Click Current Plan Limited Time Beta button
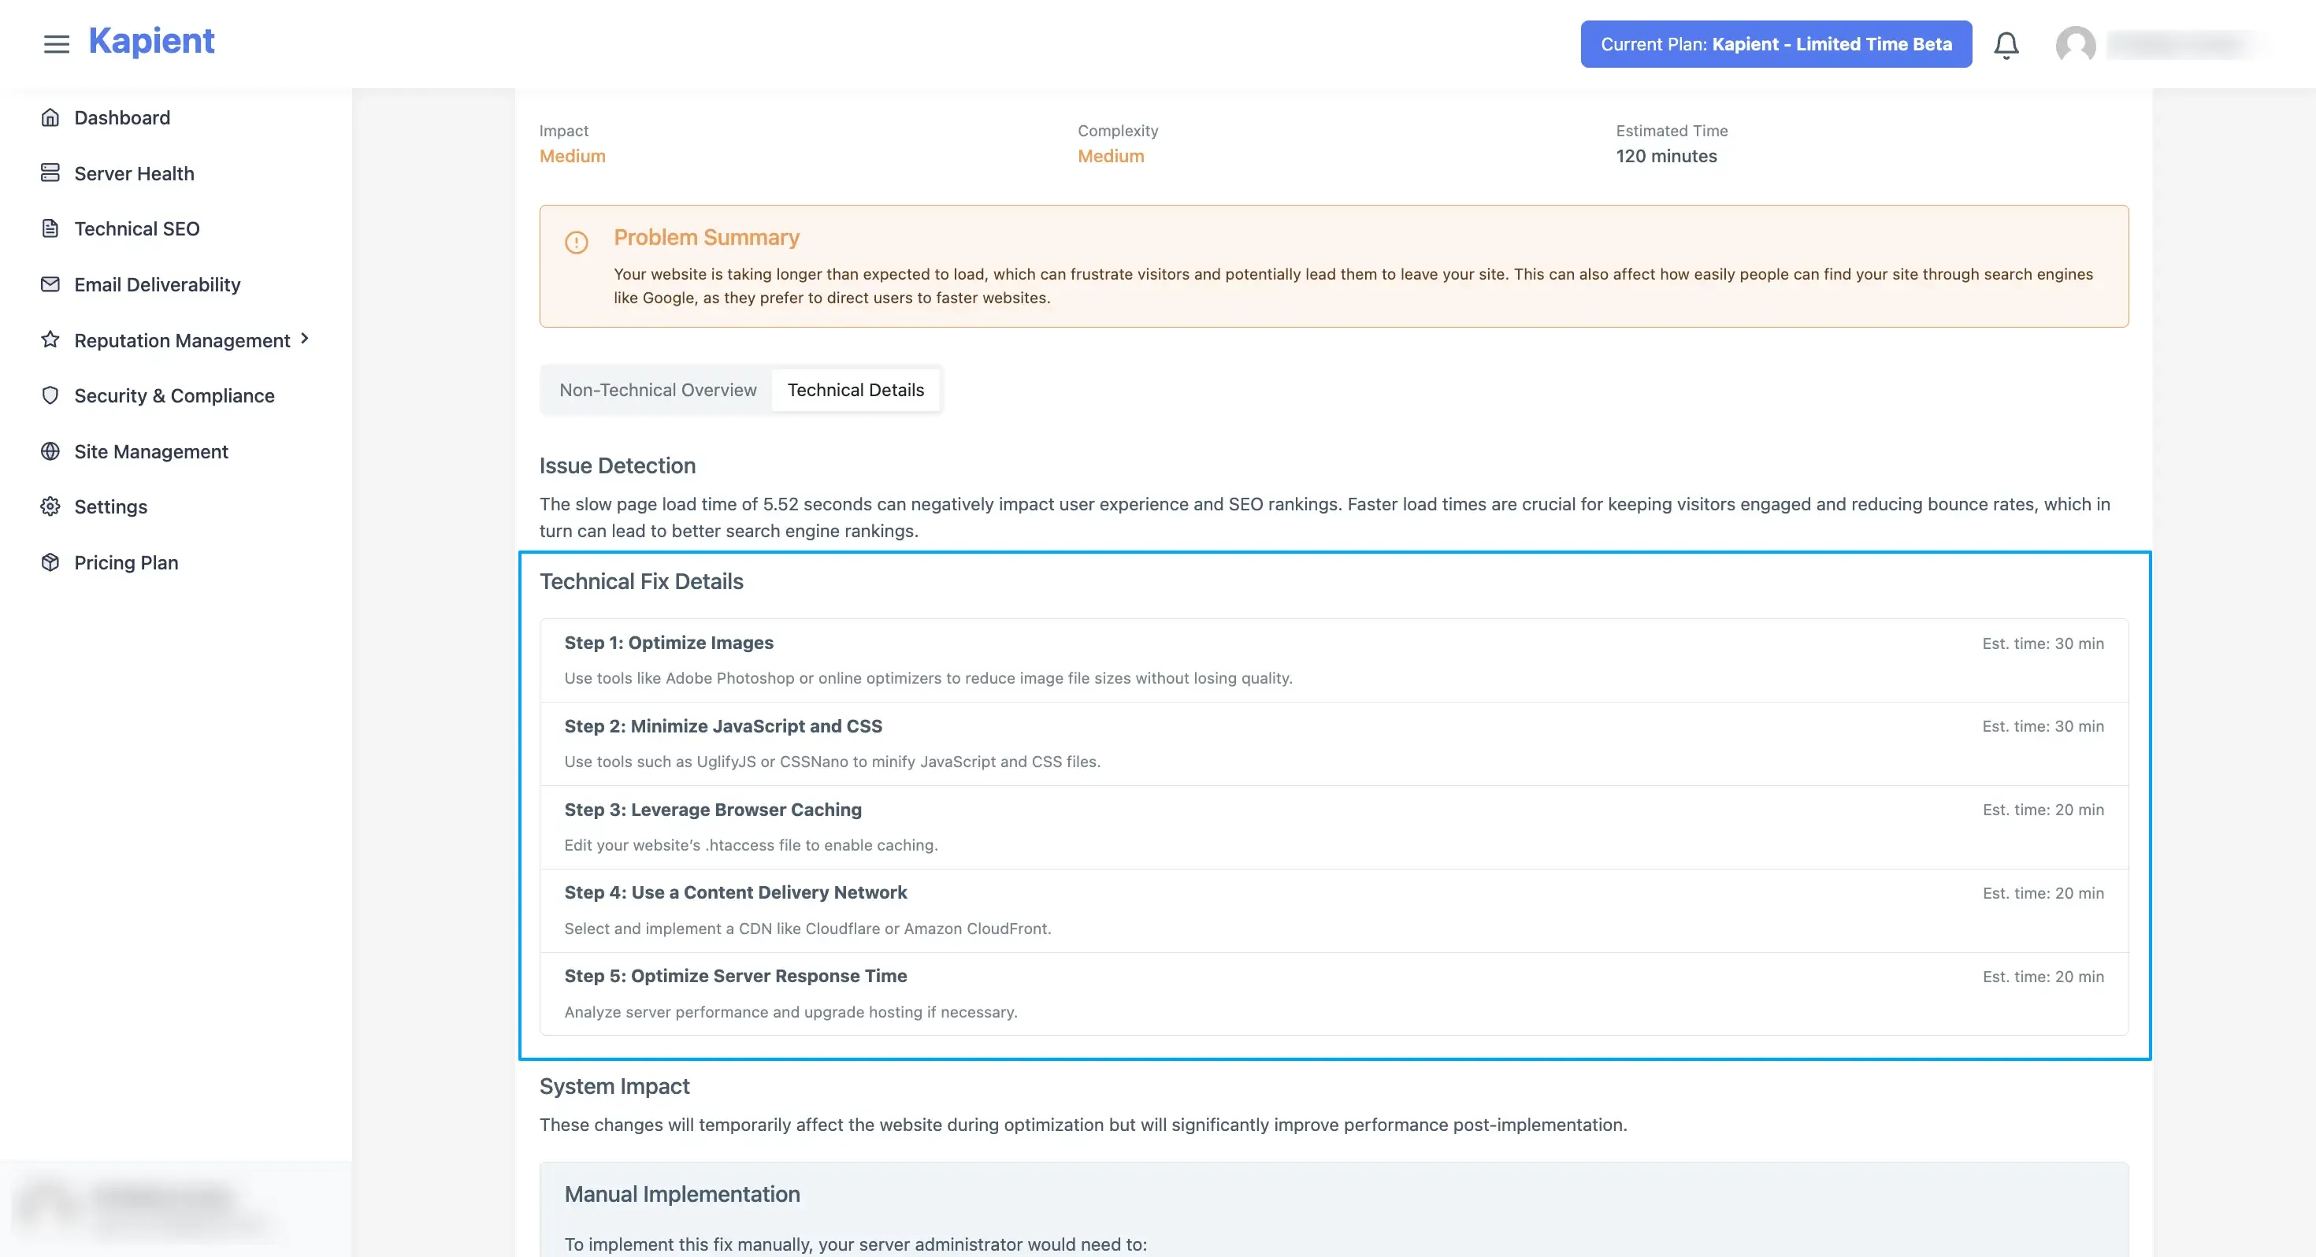This screenshot has width=2316, height=1257. 1776,44
